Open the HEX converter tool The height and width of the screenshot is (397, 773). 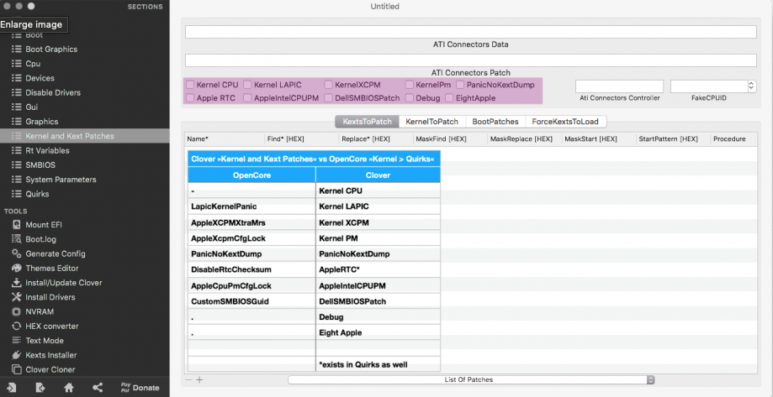(x=51, y=326)
